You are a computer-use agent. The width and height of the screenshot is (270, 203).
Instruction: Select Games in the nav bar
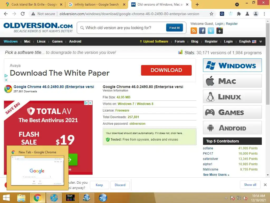(x=57, y=41)
